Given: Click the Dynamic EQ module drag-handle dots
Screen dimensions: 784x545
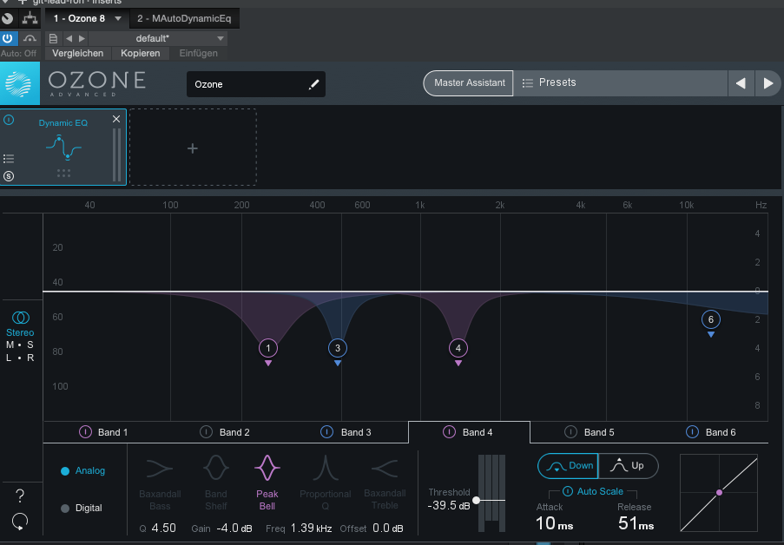Looking at the screenshot, I should click(x=63, y=173).
